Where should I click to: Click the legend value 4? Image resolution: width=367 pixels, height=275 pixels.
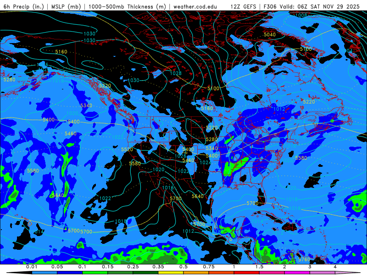point(335,267)
